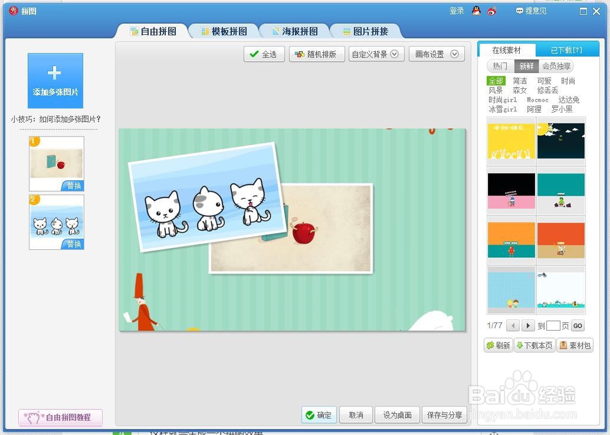Click the 取消 cancel button
The height and width of the screenshot is (435, 610).
pyautogui.click(x=356, y=415)
